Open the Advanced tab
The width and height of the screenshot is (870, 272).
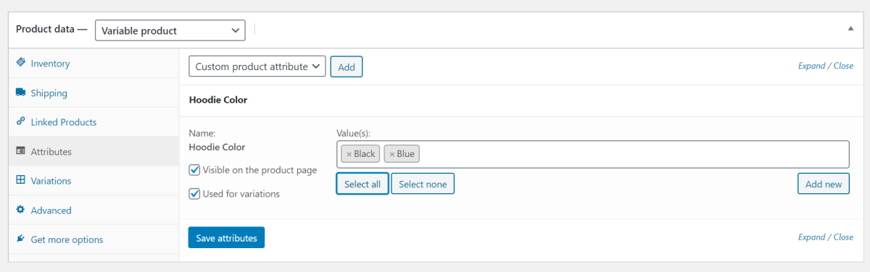point(94,210)
